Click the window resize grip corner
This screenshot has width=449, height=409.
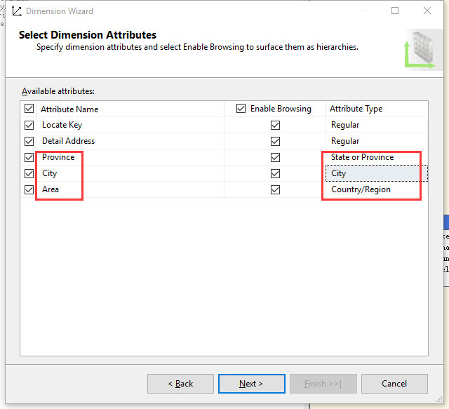pyautogui.click(x=439, y=400)
